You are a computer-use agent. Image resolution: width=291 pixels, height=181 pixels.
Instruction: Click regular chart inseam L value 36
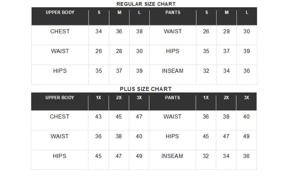246,71
